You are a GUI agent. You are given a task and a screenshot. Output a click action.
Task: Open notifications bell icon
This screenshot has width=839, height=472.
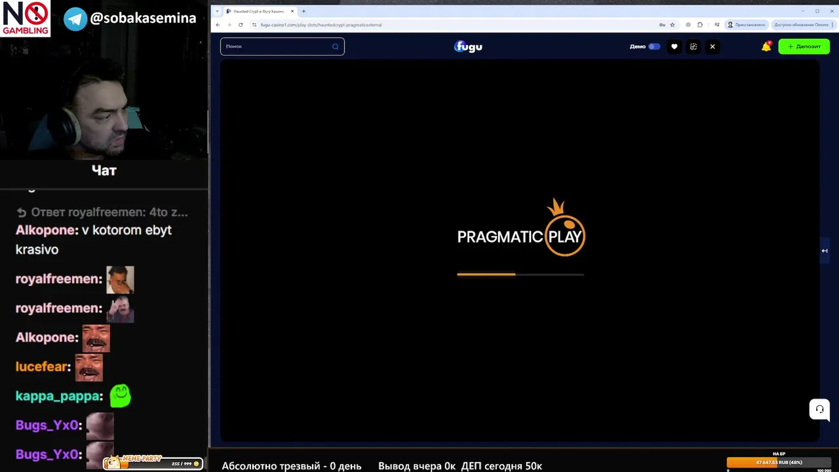pyautogui.click(x=766, y=47)
